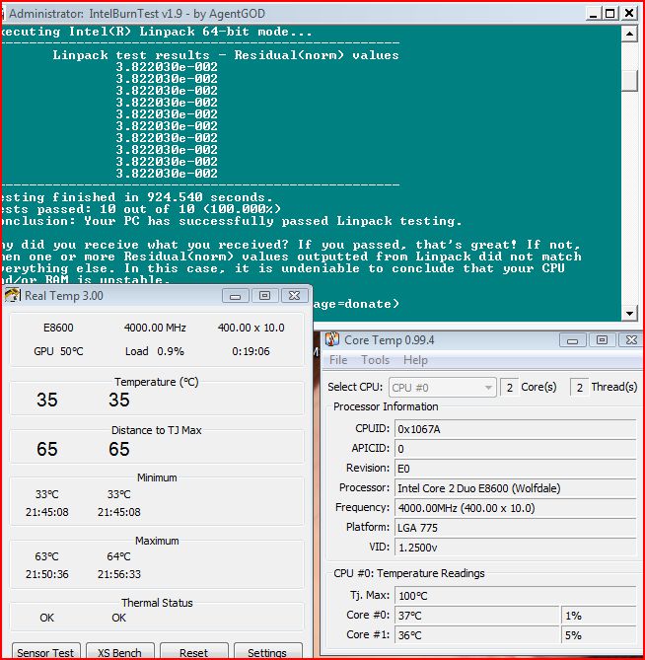Click Tj. Max field showing 100°C
Screen dimensions: 645x660
(x=515, y=596)
